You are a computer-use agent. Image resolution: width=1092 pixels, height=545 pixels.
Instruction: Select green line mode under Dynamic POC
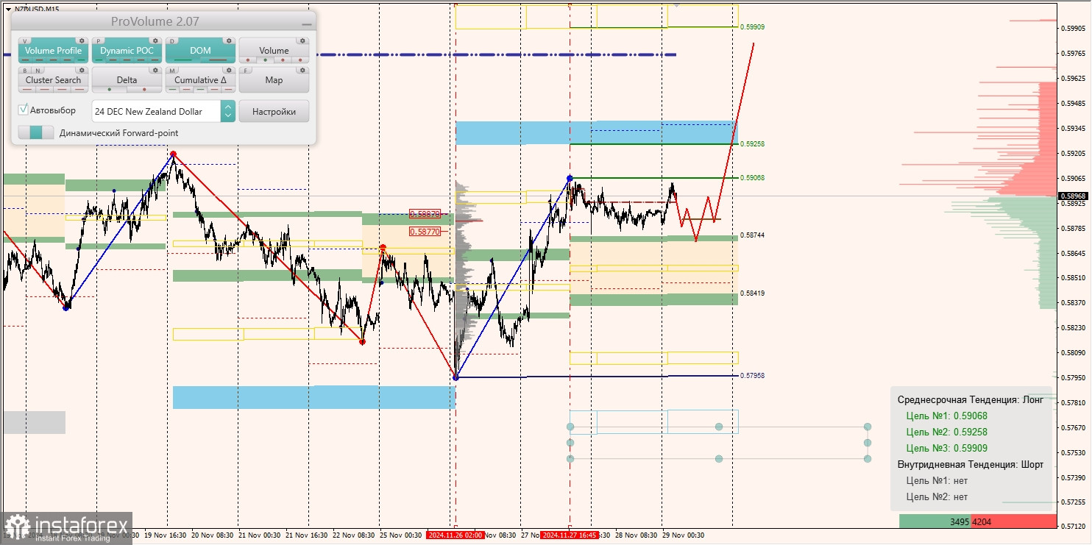click(99, 60)
